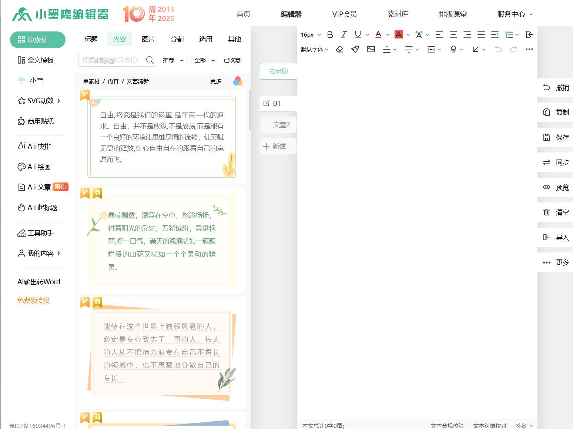Image resolution: width=573 pixels, height=429 pixels.
Task: Expand the 推荐 sort dropdown
Action: pyautogui.click(x=173, y=60)
